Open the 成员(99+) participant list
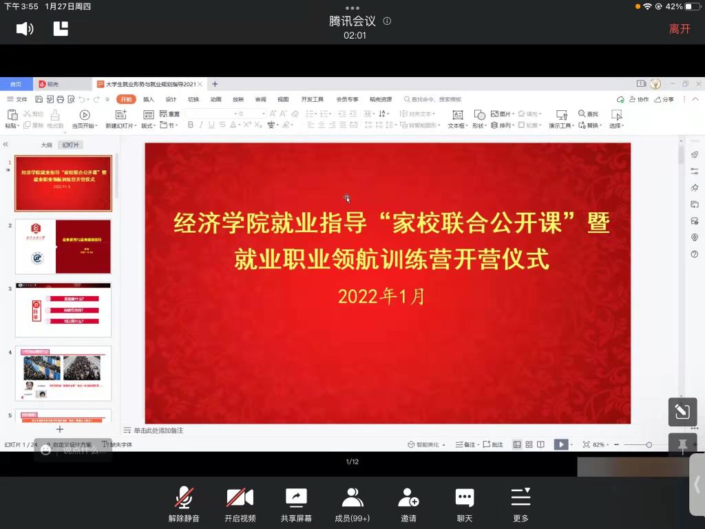Viewport: 705px width, 529px height. (352, 504)
